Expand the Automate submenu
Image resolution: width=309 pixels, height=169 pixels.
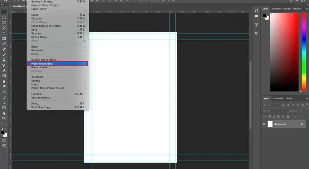(x=58, y=77)
